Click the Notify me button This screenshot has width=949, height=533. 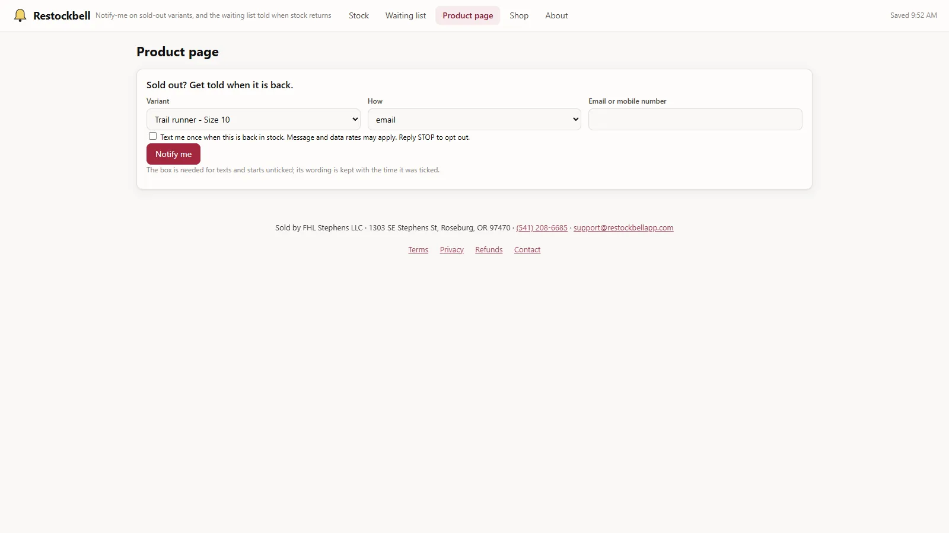173,154
